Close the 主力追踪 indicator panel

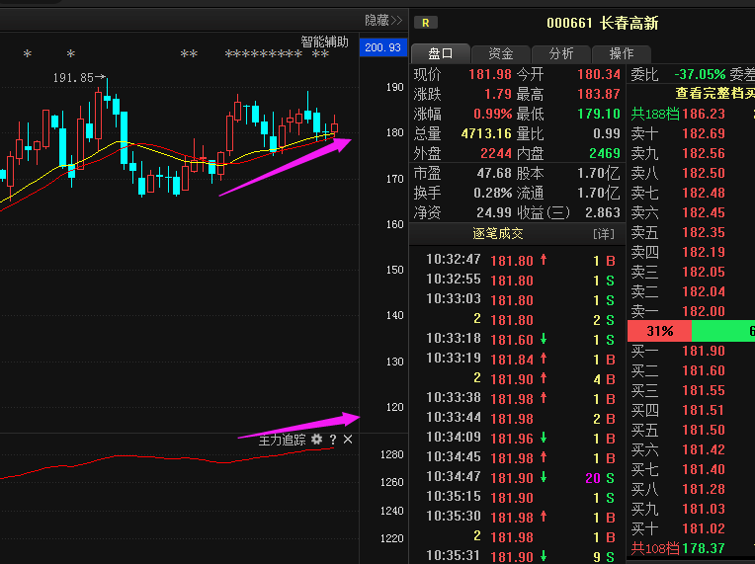coord(348,439)
